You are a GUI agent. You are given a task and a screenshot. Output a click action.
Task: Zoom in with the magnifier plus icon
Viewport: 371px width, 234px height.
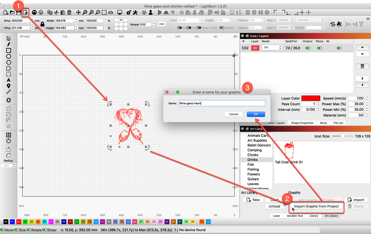(x=91, y=13)
